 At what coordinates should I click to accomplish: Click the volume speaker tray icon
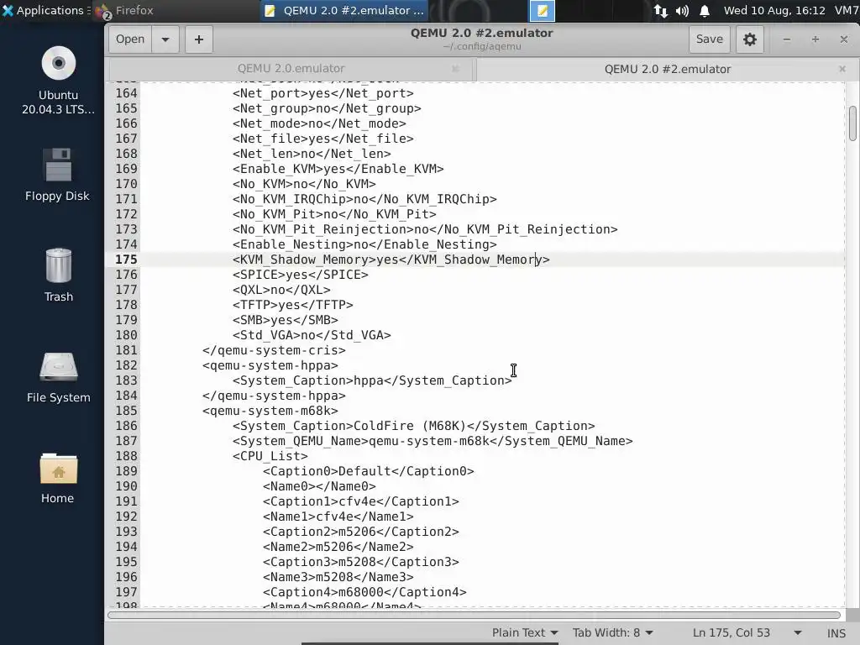(682, 10)
